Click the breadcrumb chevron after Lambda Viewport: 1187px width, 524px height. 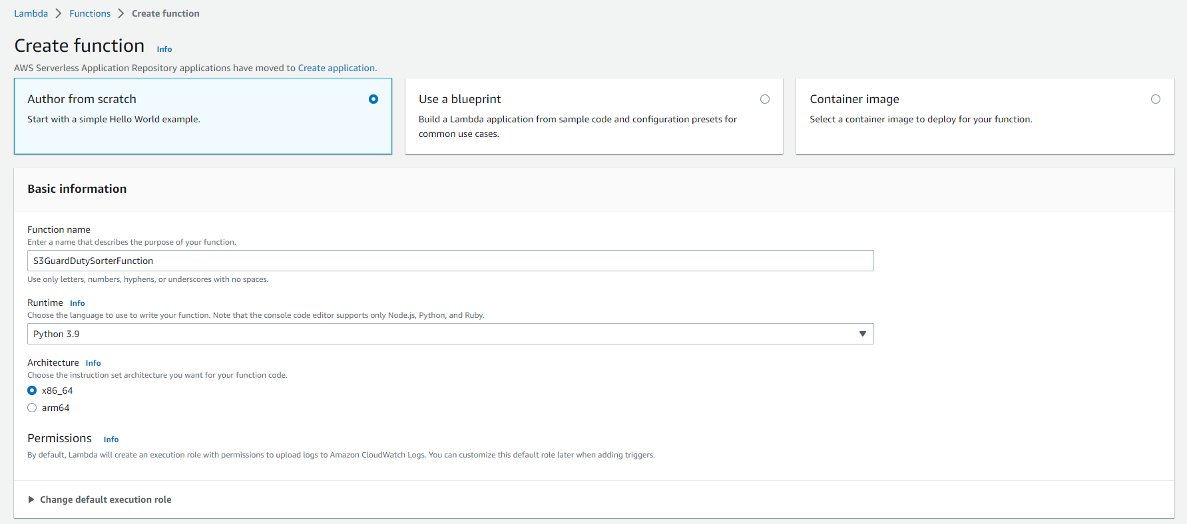pos(59,13)
